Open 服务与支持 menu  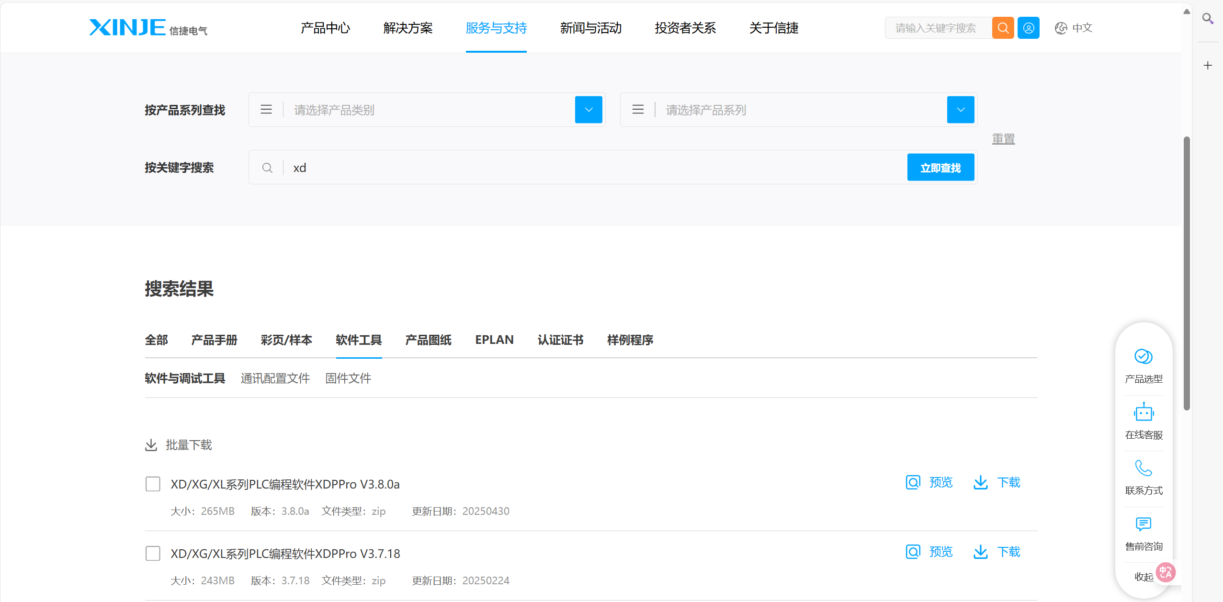tap(496, 28)
